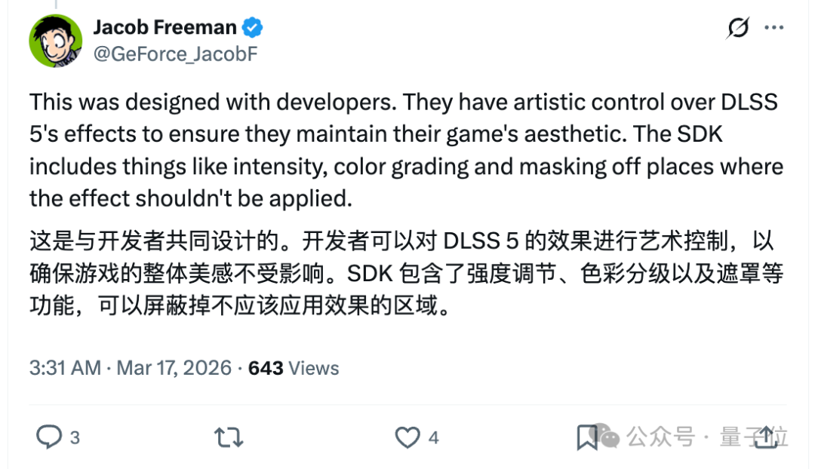The height and width of the screenshot is (469, 815).
Task: Open the three-dot More options menu
Action: (x=774, y=29)
